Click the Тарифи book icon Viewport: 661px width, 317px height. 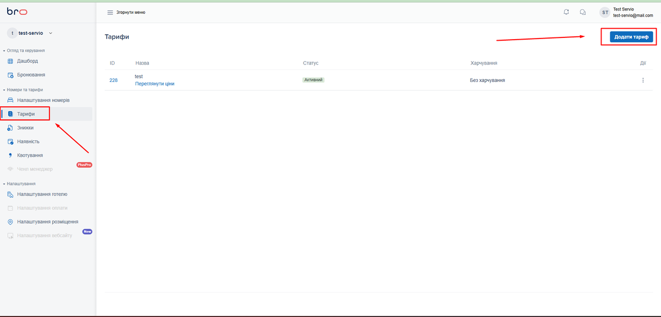[x=10, y=113]
